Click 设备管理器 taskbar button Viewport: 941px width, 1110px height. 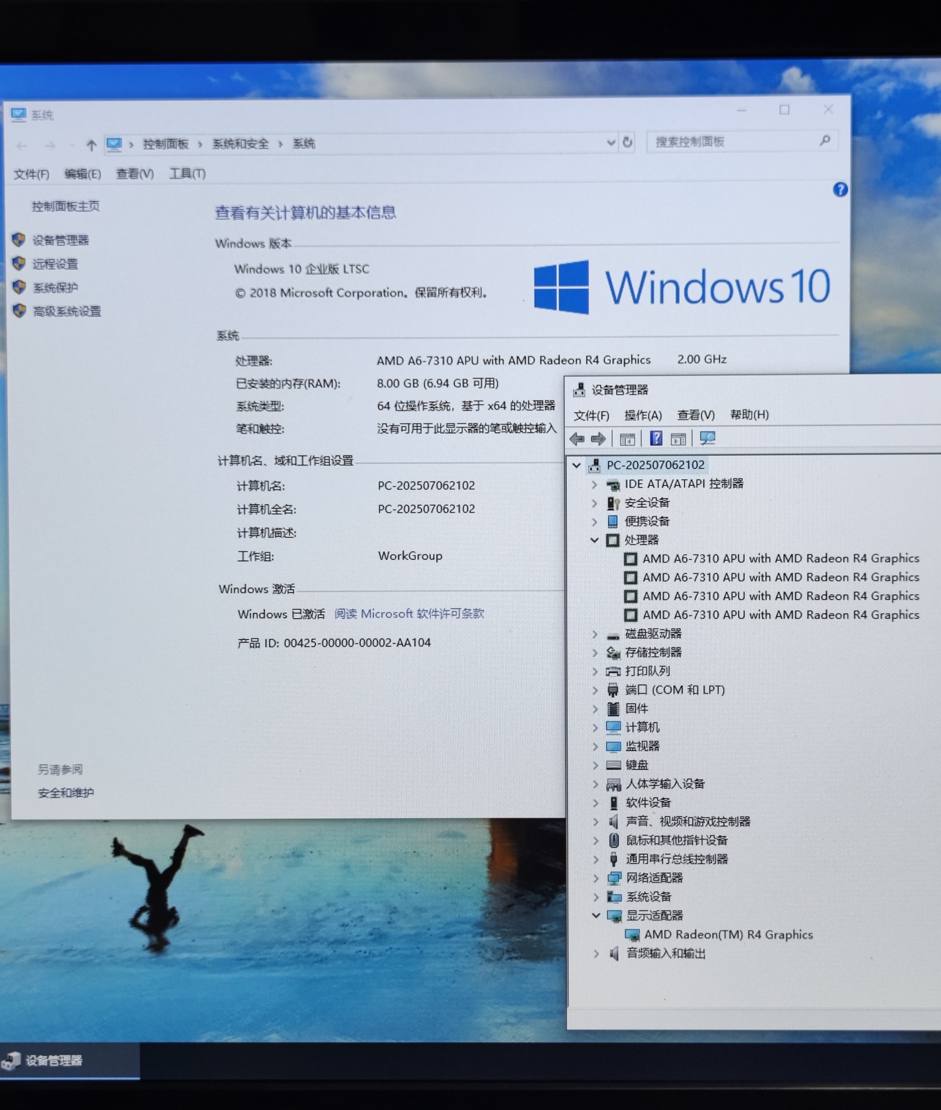point(70,1060)
